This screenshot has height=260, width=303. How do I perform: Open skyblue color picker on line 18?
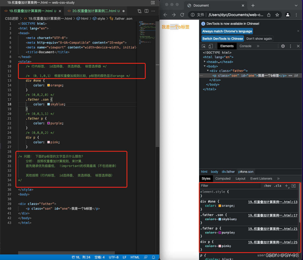coord(48,104)
